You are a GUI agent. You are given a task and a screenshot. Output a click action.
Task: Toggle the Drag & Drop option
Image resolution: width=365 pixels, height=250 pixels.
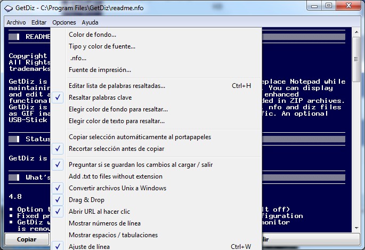click(x=156, y=200)
